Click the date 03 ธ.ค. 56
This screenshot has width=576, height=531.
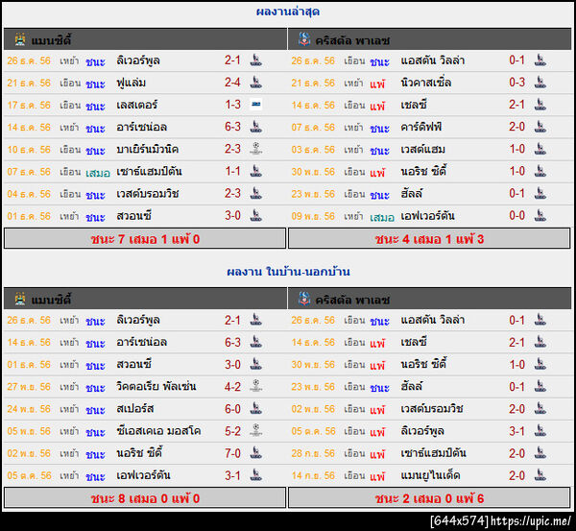point(313,150)
